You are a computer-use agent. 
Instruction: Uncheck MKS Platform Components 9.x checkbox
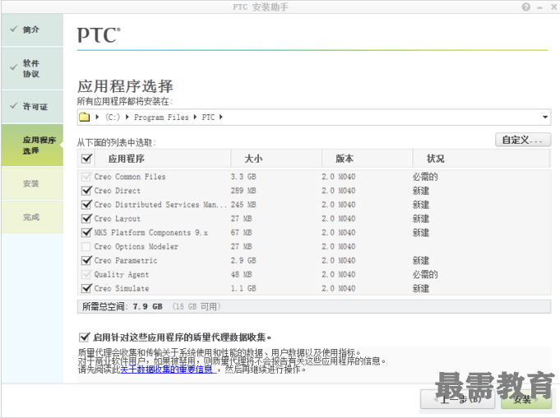point(86,232)
